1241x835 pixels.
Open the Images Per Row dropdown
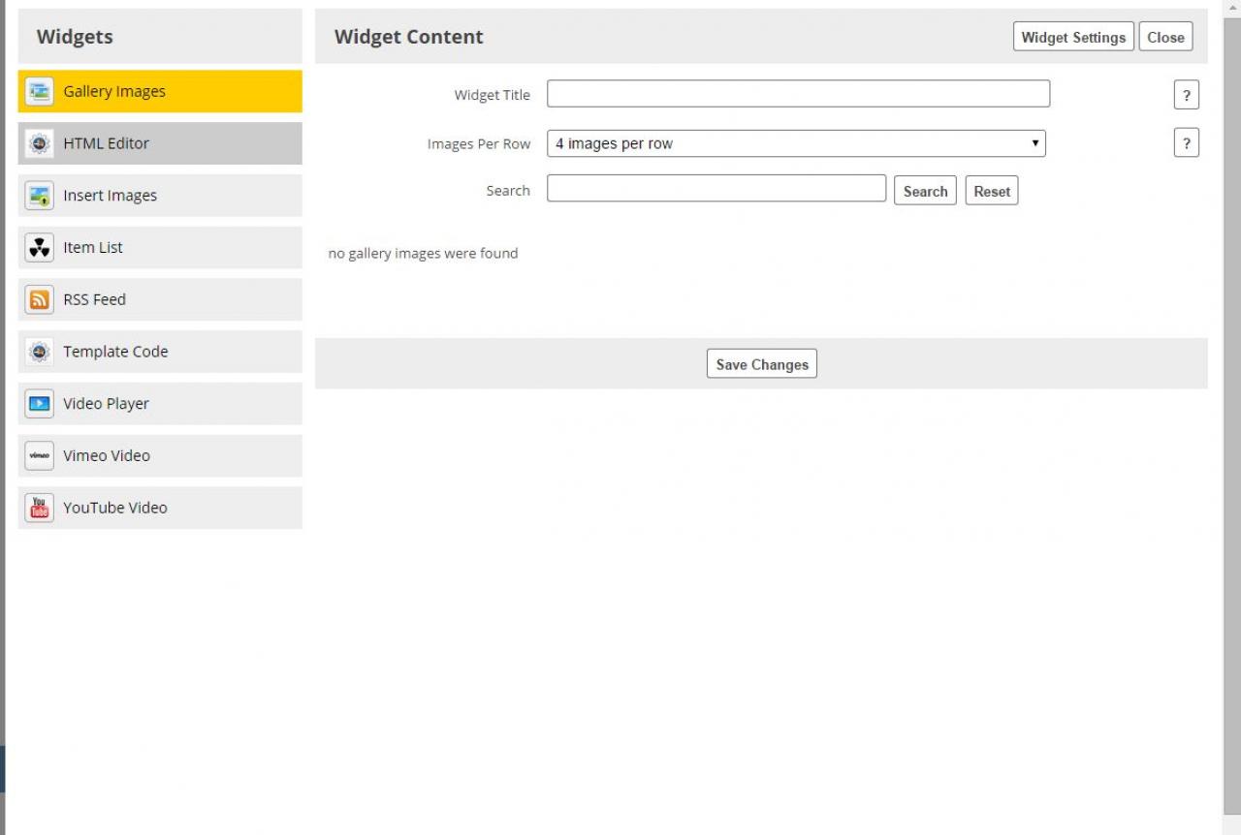point(795,143)
